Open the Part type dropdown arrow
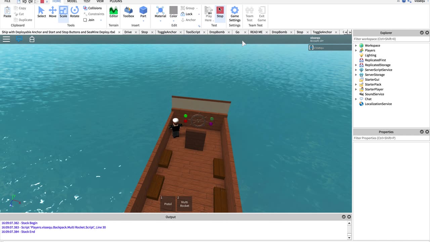 [143, 21]
